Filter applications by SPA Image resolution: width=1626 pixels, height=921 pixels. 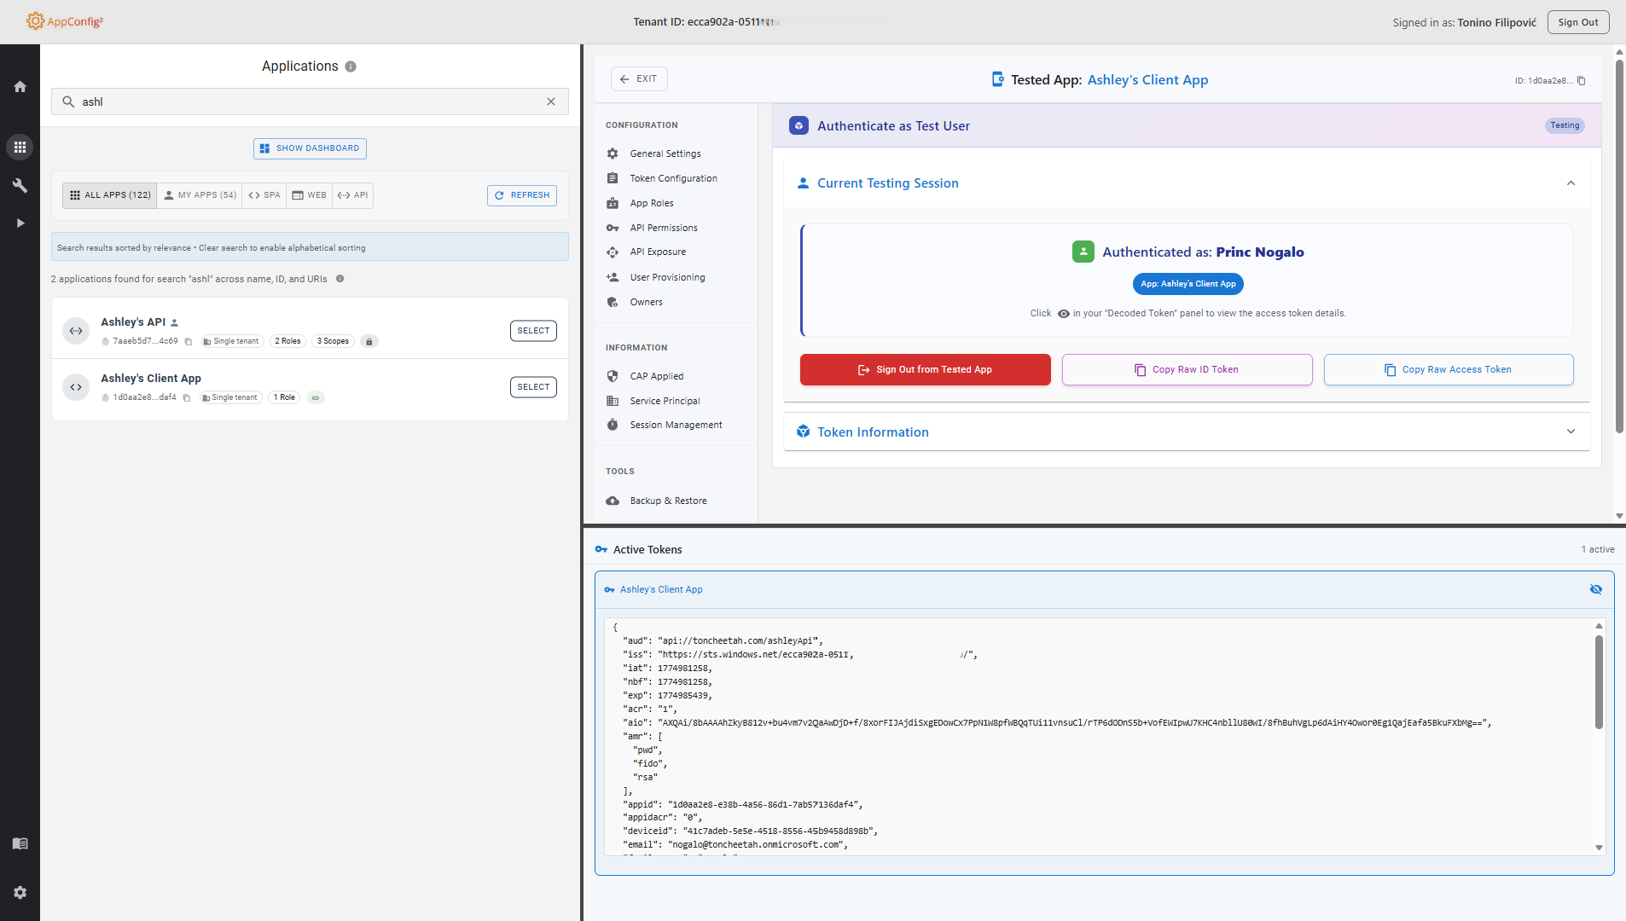(264, 195)
